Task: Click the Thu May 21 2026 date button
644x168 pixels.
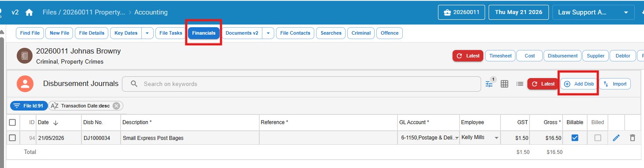Action: tap(519, 12)
